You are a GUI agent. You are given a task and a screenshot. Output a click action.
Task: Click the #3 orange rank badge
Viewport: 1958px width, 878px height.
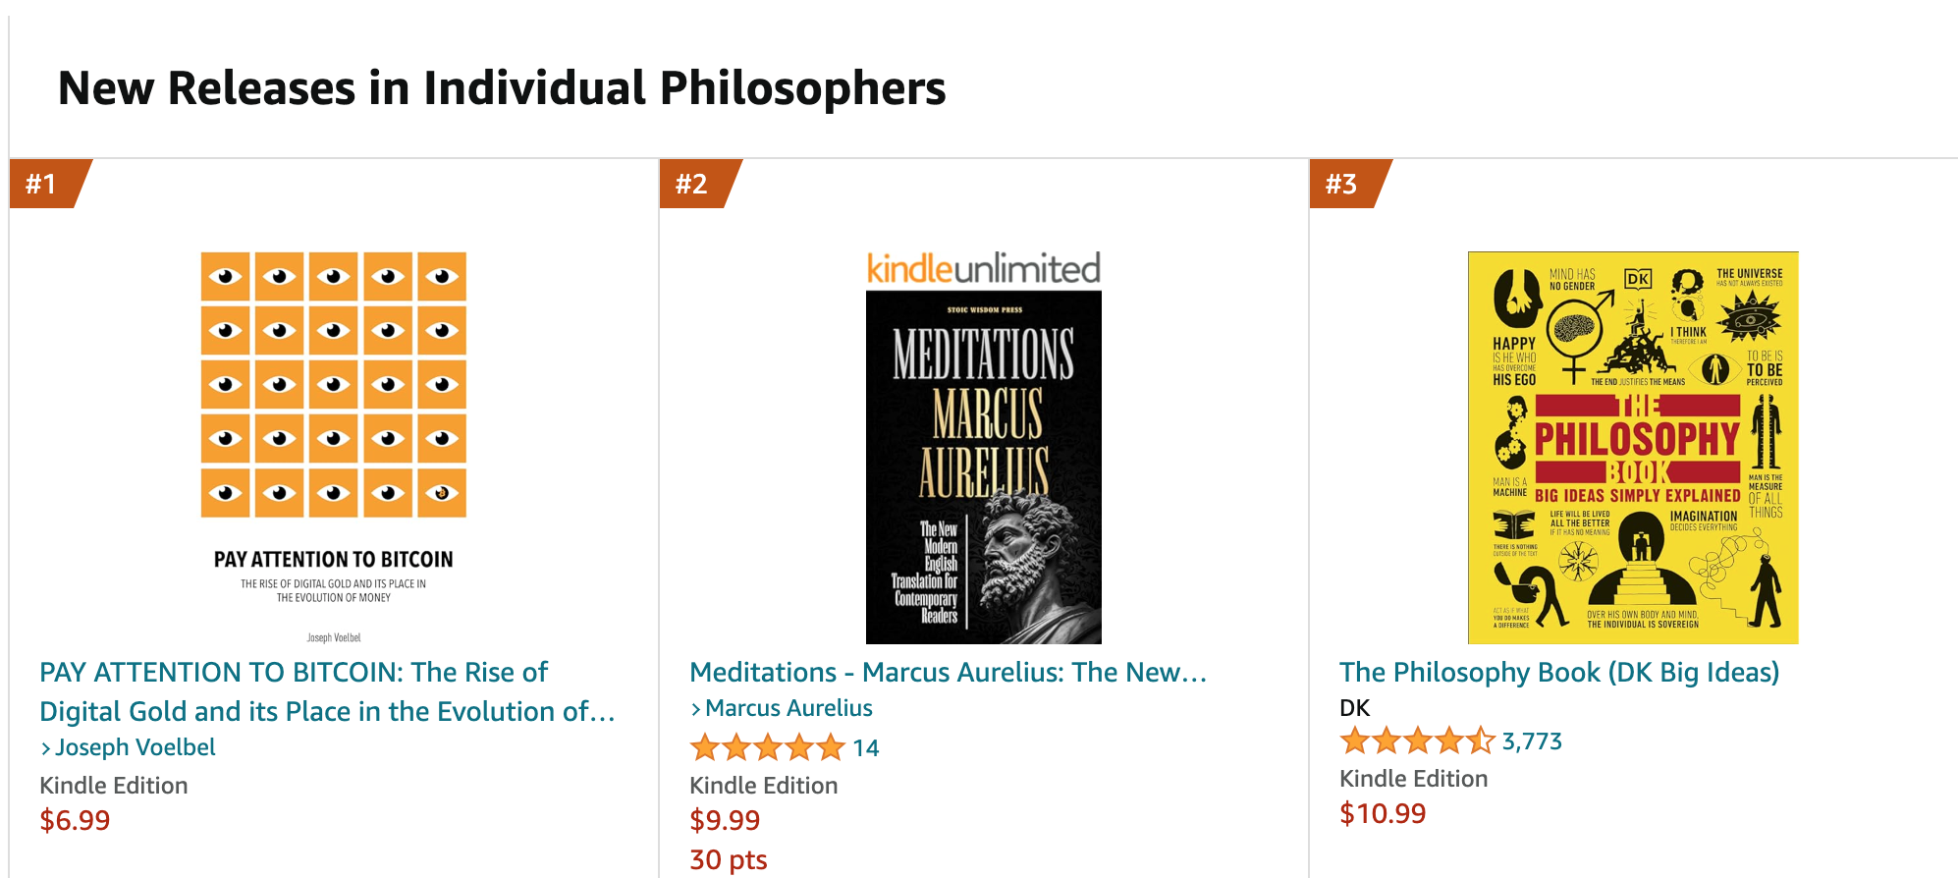tap(1342, 183)
